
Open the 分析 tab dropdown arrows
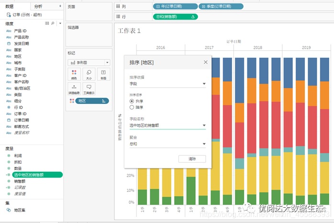coord(60,6)
